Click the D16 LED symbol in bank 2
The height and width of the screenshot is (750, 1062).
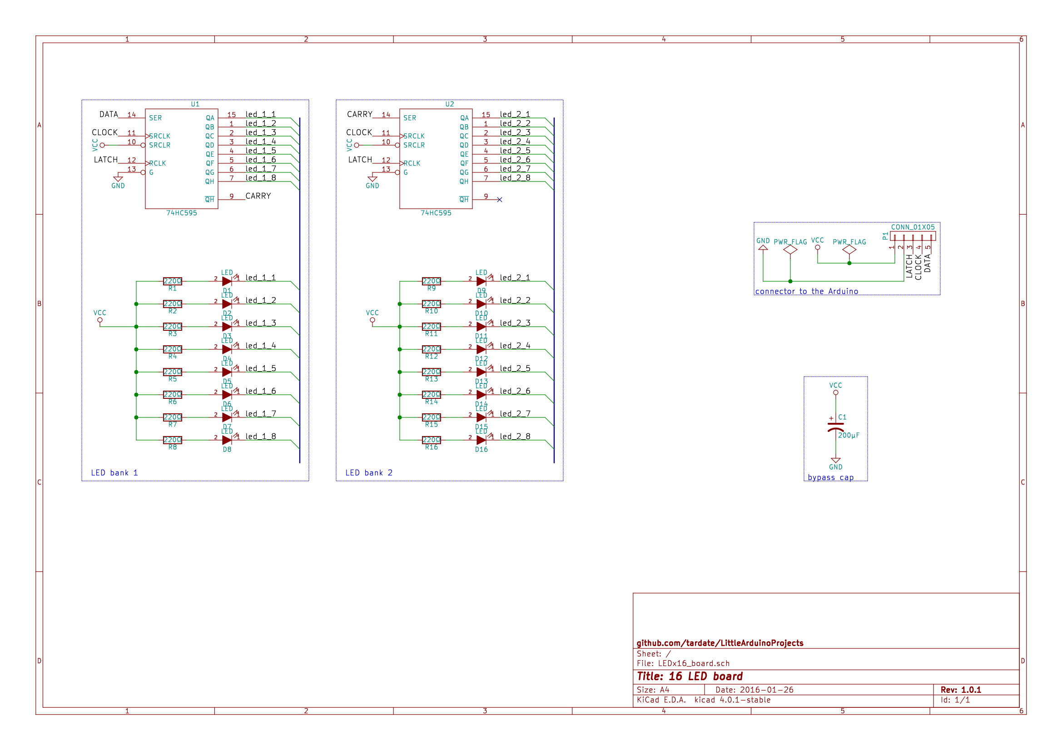[x=481, y=441]
